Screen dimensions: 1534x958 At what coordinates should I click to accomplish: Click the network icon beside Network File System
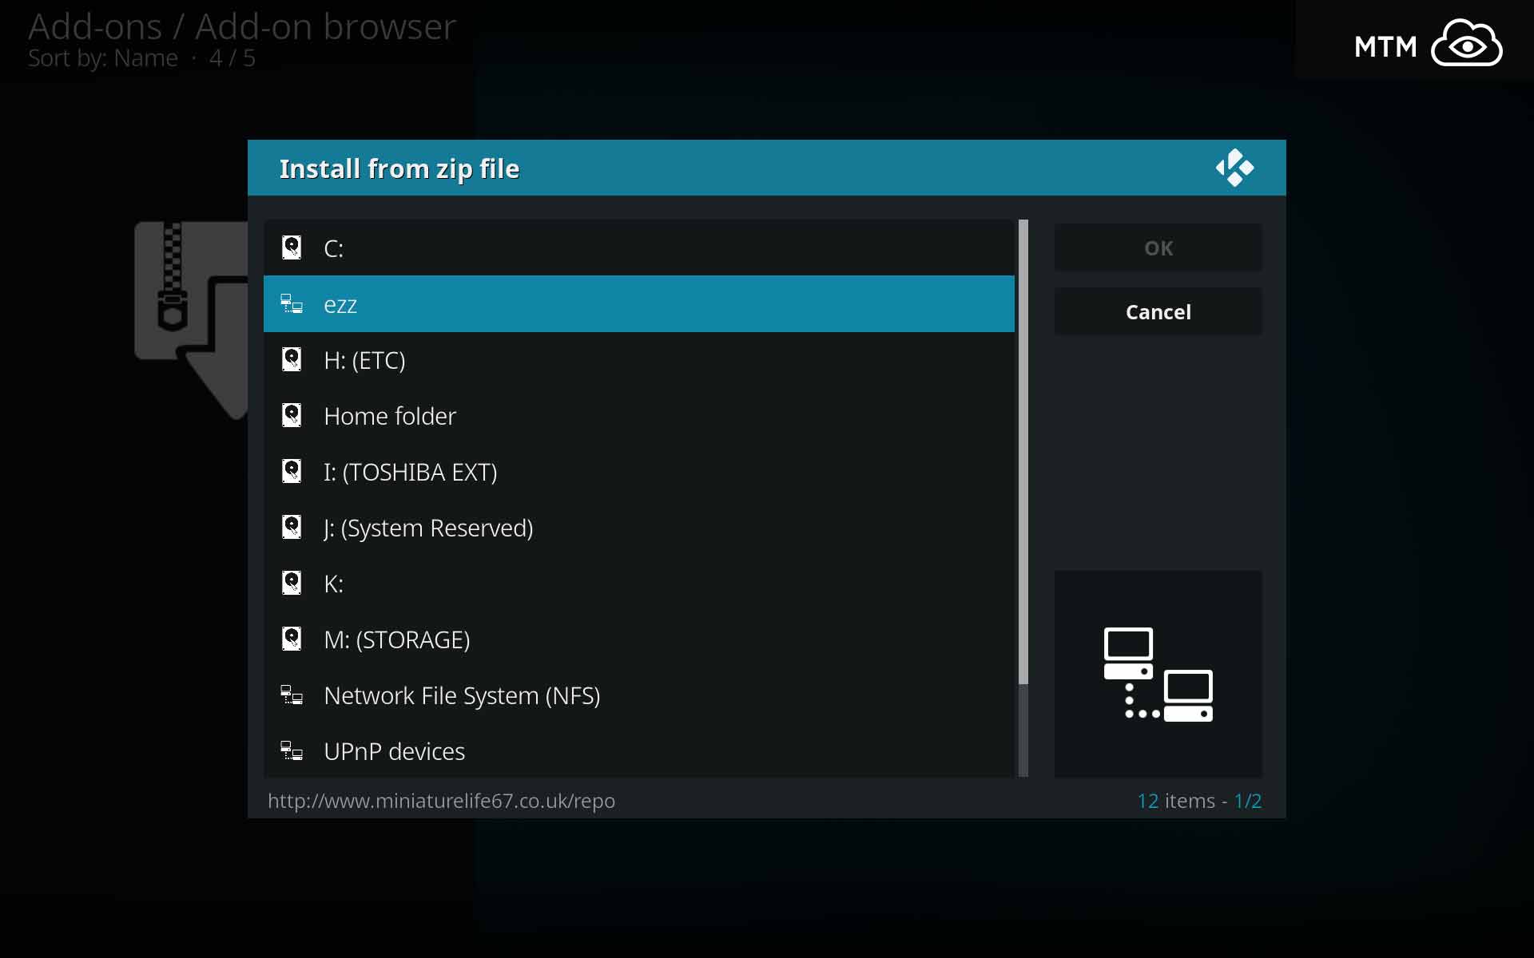(x=292, y=695)
